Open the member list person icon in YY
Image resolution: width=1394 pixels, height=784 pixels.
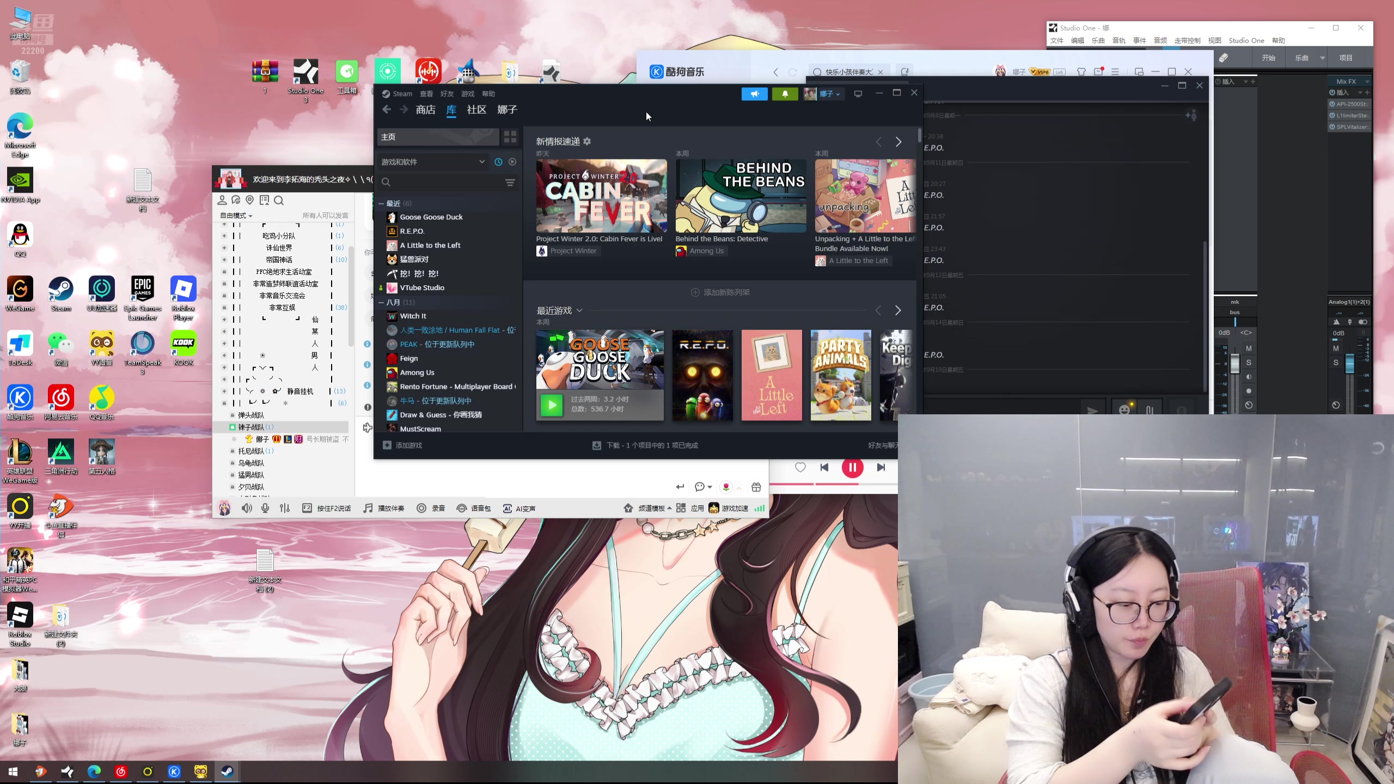(x=222, y=200)
